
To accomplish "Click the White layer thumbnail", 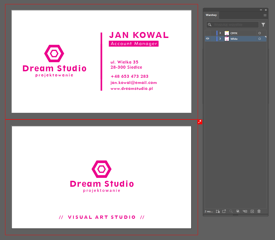I will 227,39.
